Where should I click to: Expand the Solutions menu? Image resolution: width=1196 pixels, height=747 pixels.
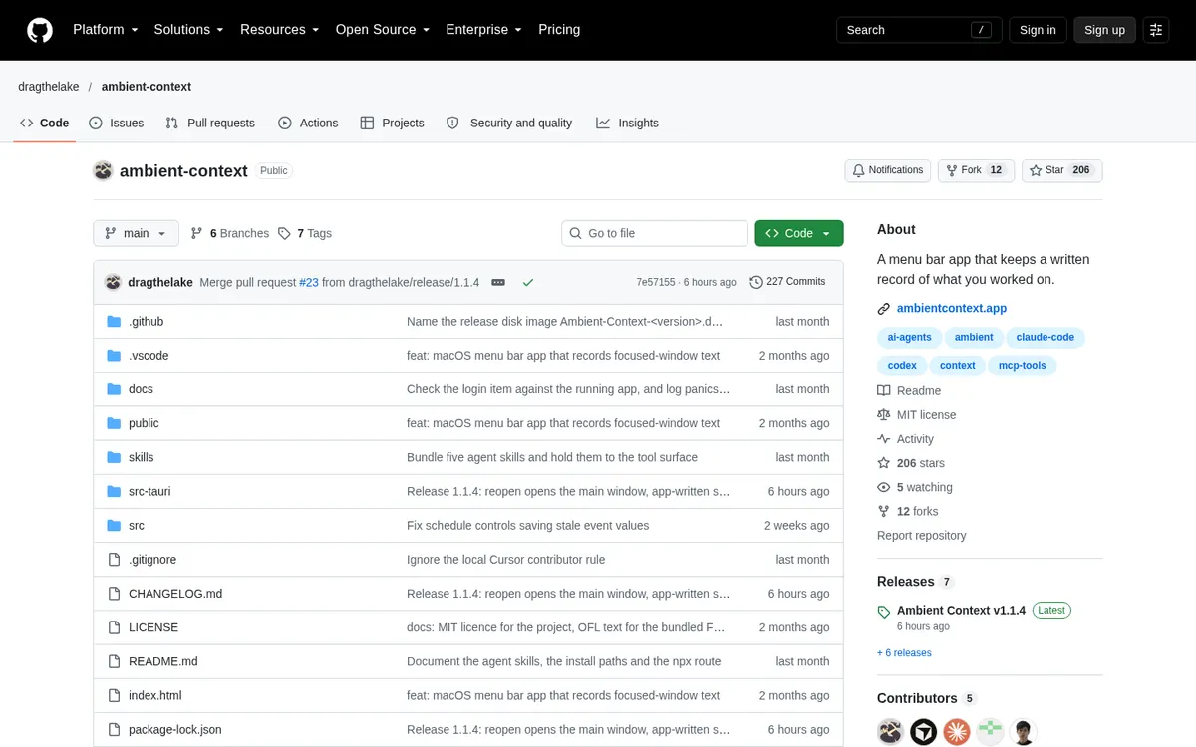188,30
